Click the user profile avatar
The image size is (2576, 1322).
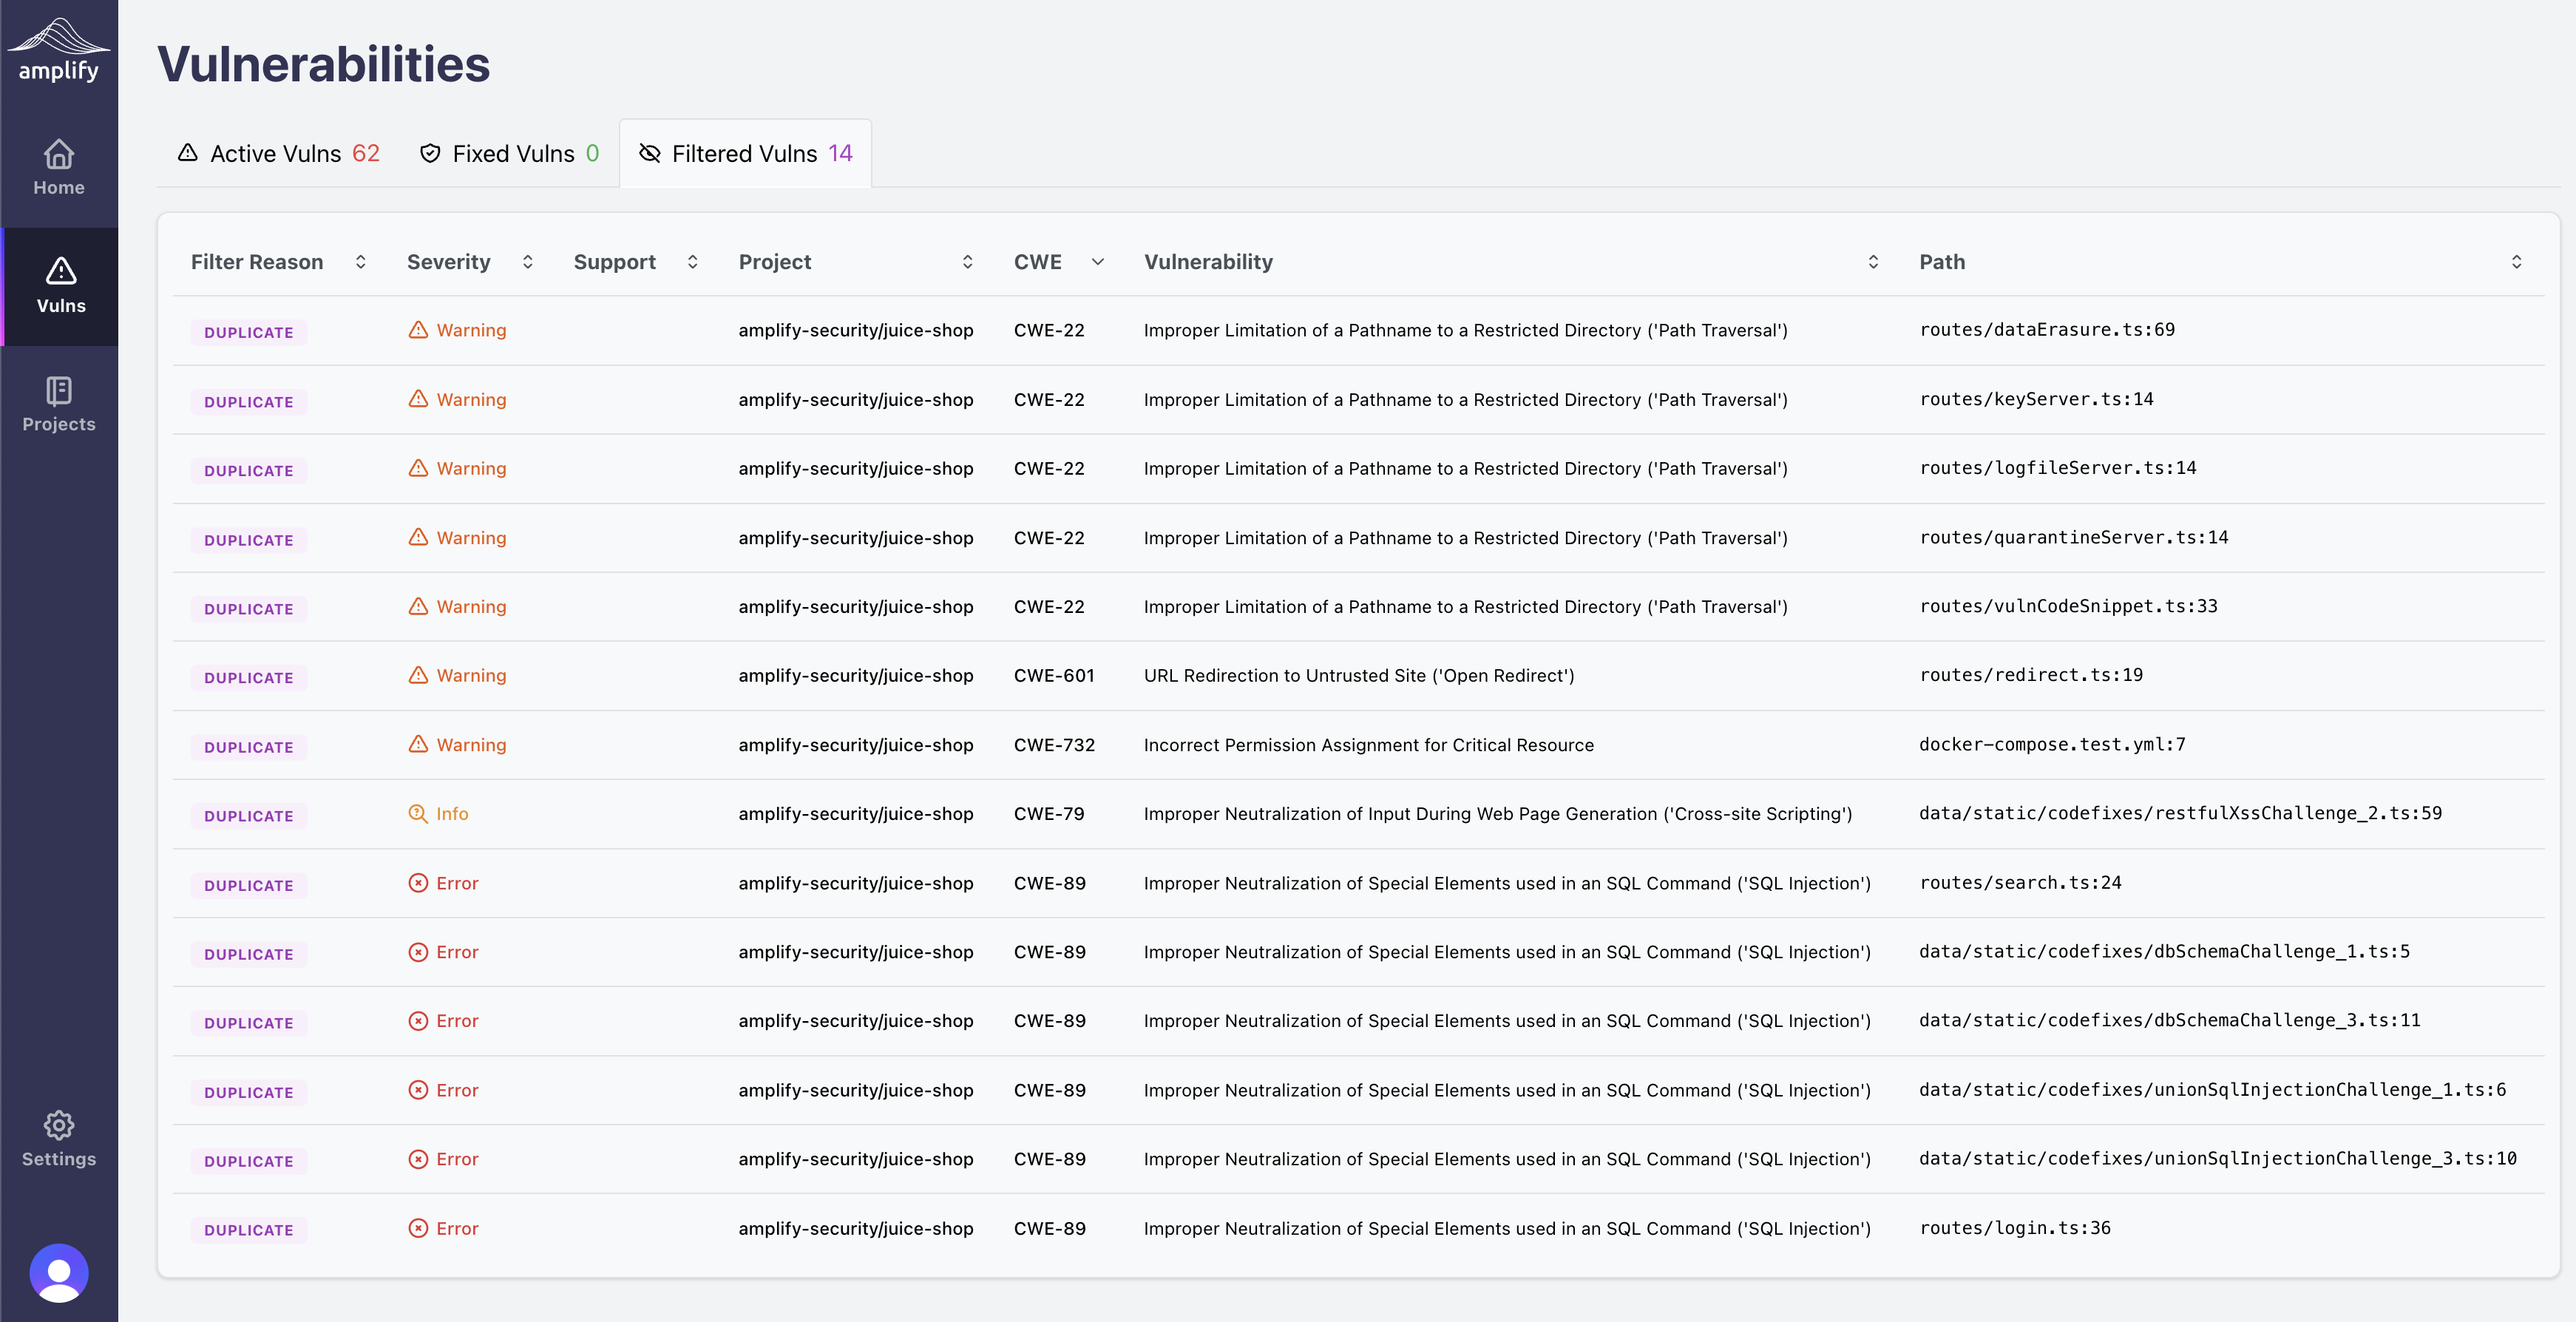pyautogui.click(x=59, y=1272)
